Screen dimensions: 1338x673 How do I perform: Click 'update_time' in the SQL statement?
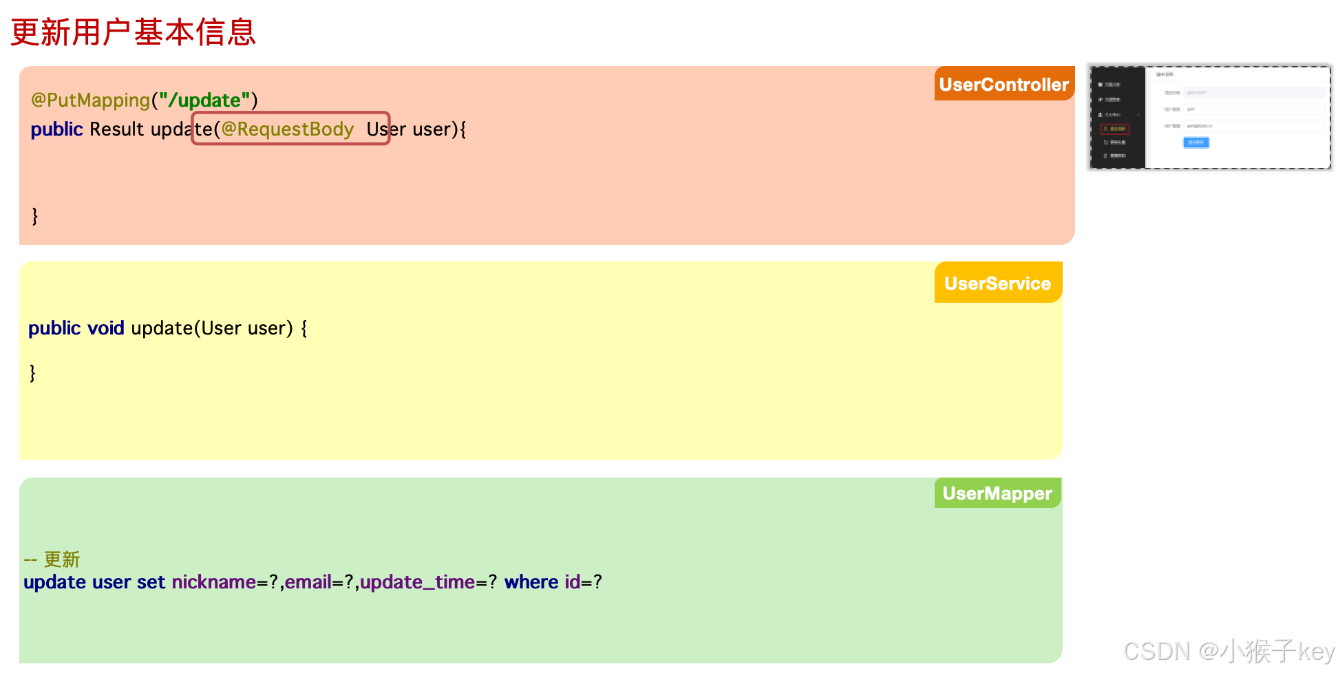pyautogui.click(x=417, y=582)
